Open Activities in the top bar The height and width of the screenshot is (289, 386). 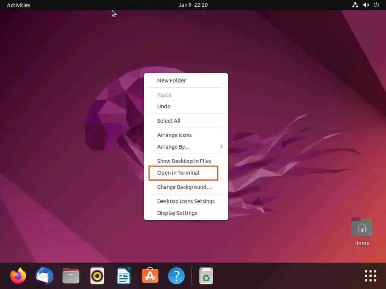[18, 5]
